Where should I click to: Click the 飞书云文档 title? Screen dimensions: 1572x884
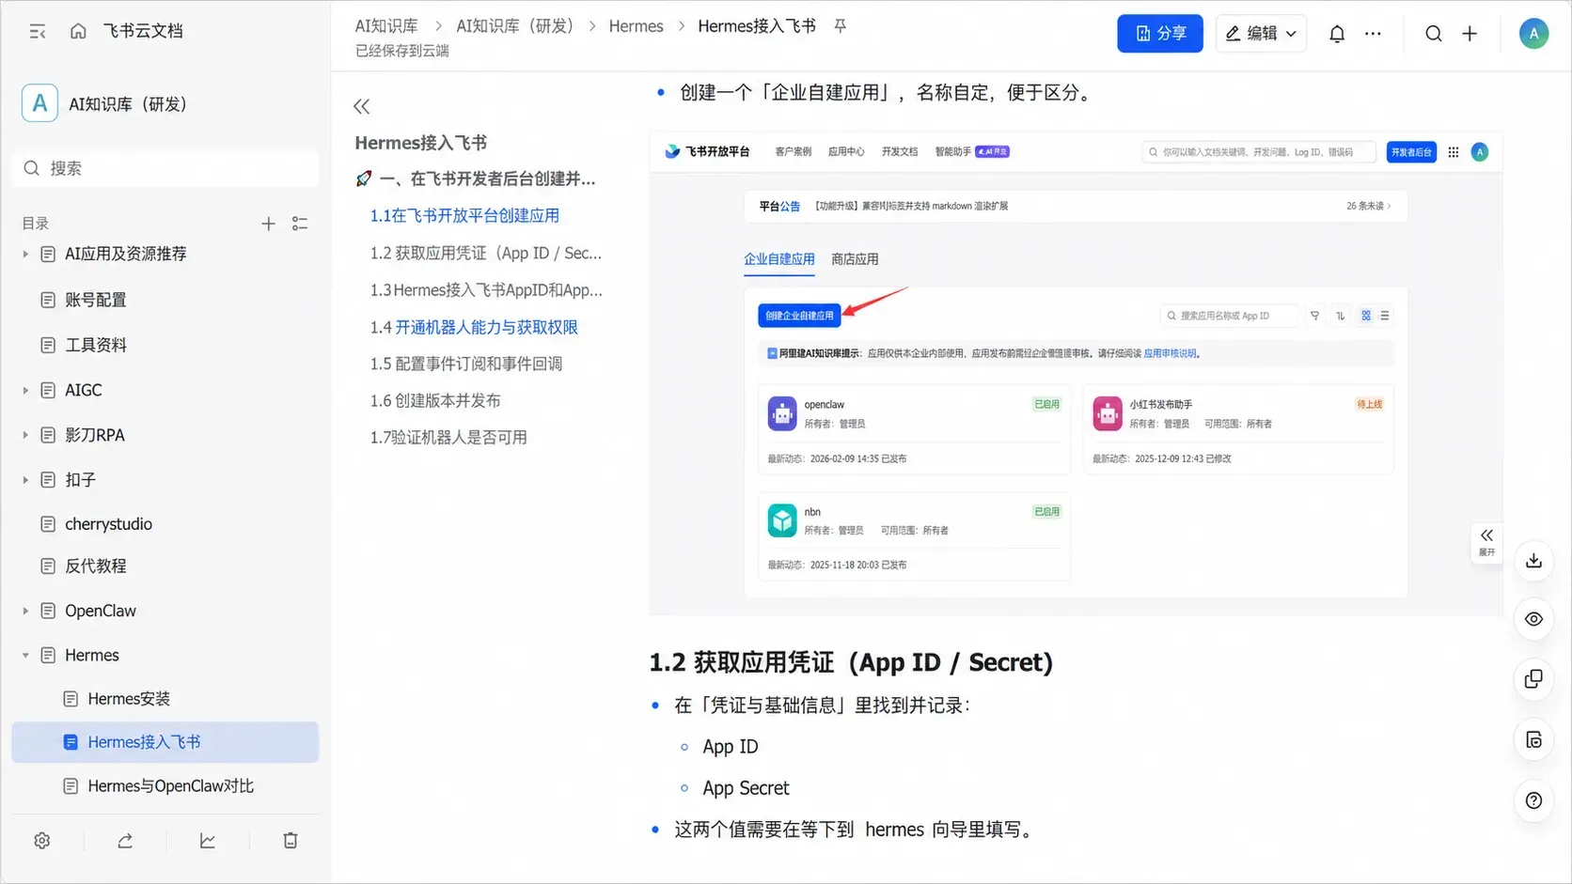click(143, 31)
